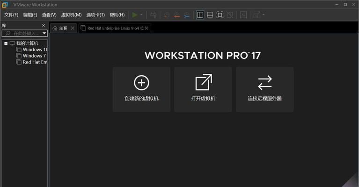The image size is (359, 187).
Task: Click the full screen mode icon
Action: pyautogui.click(x=220, y=15)
